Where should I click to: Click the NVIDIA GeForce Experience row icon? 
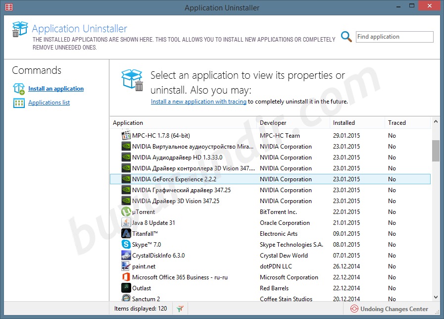tap(126, 179)
